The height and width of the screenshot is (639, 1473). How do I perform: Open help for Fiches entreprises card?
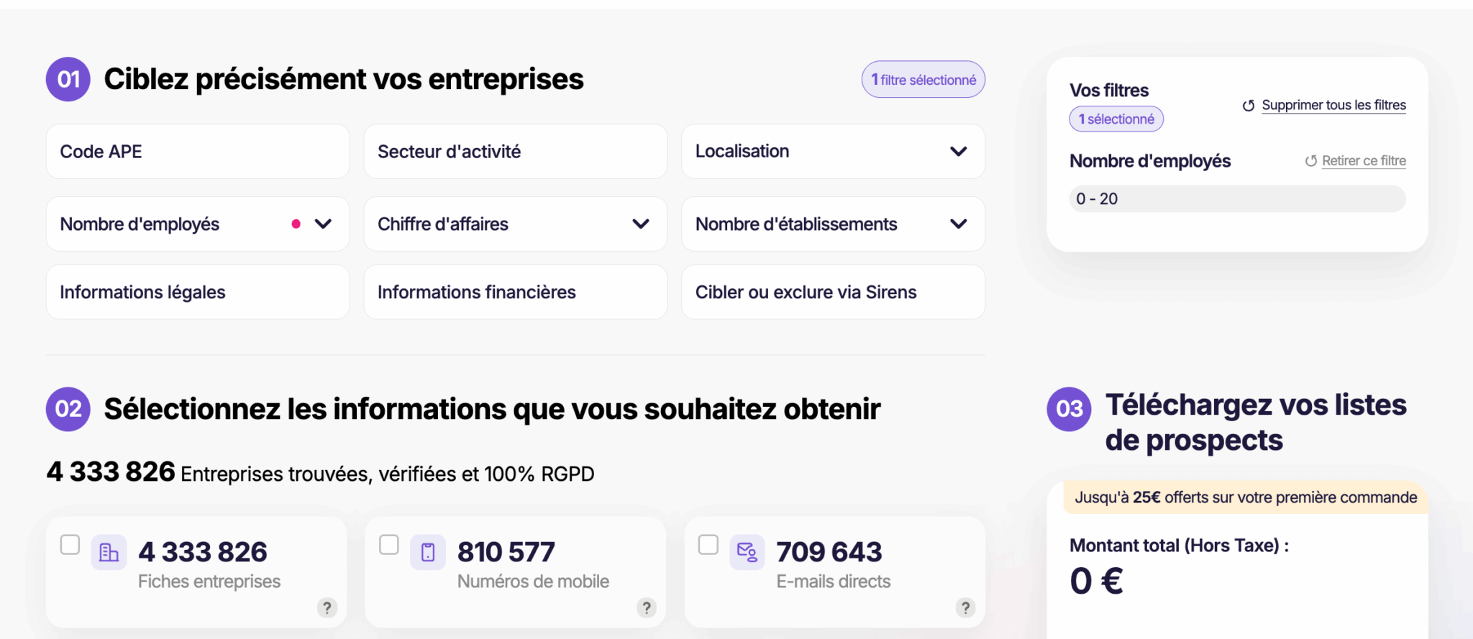click(x=327, y=608)
